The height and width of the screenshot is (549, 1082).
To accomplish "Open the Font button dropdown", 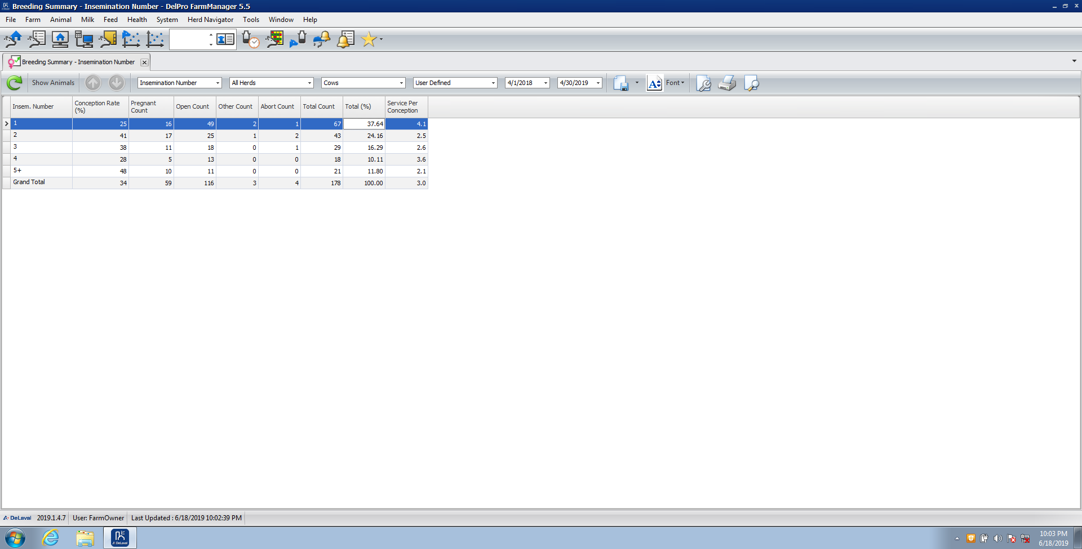I will coord(675,83).
